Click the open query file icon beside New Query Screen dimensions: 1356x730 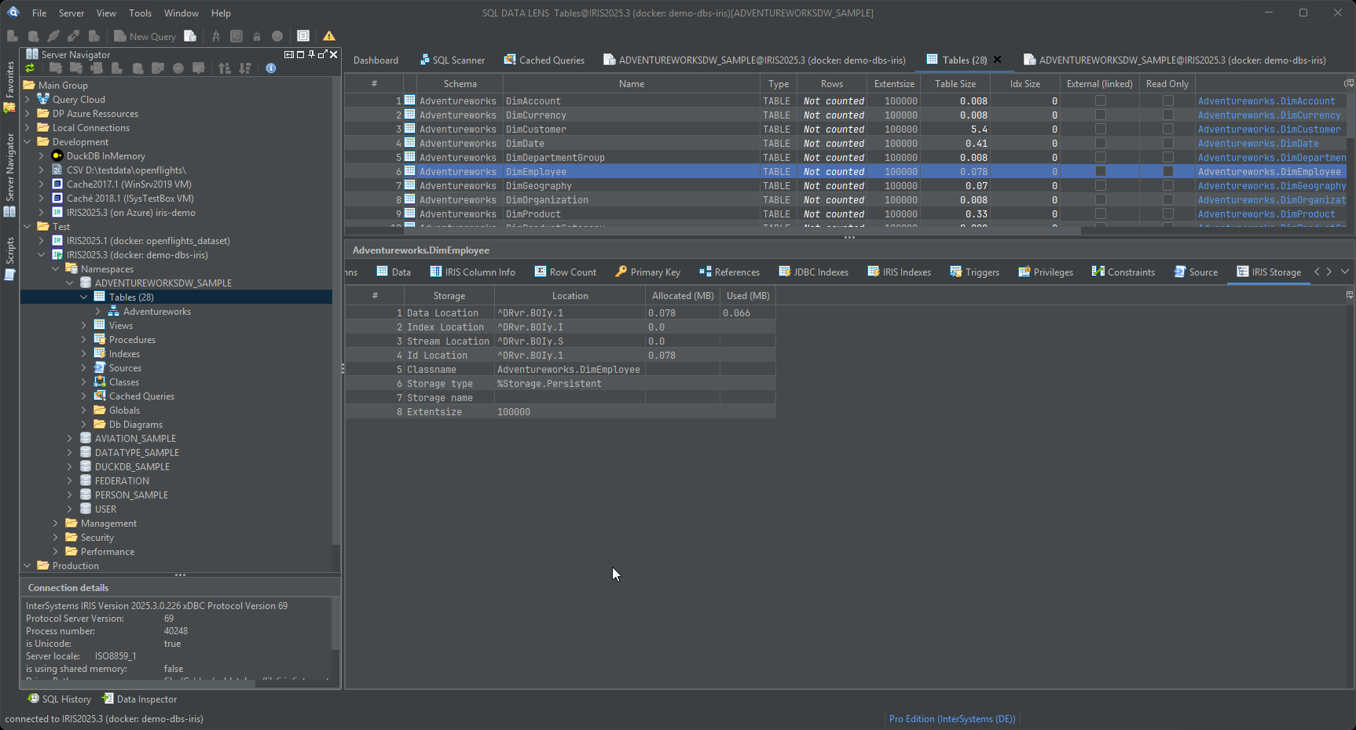190,36
